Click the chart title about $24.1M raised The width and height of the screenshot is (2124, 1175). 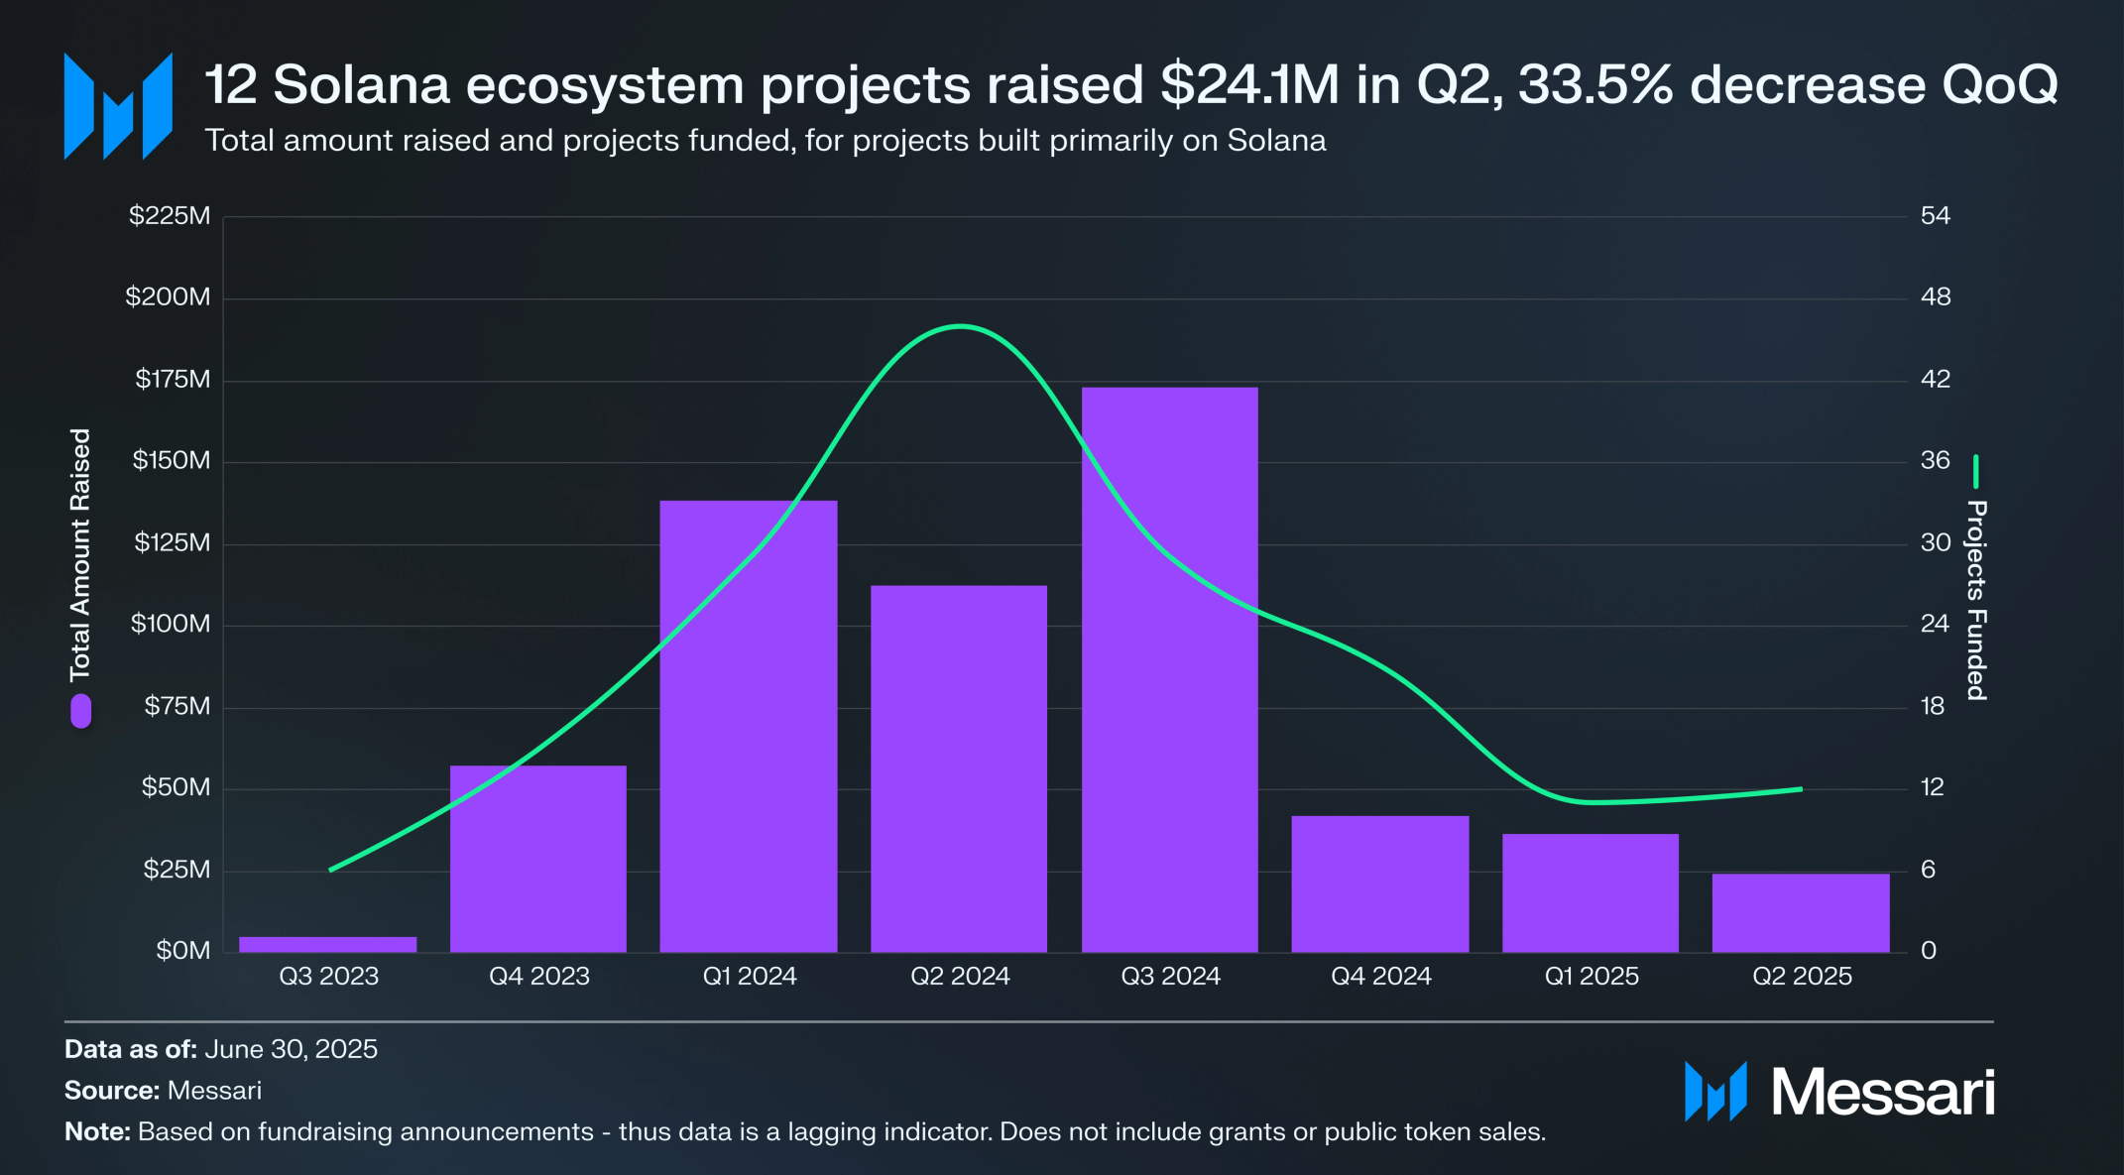(x=1130, y=84)
